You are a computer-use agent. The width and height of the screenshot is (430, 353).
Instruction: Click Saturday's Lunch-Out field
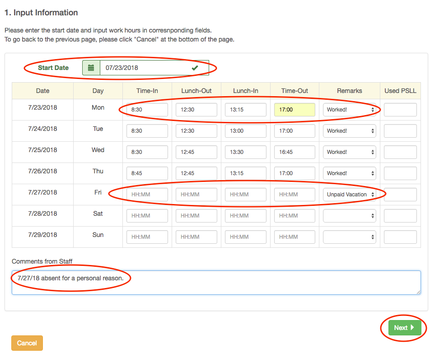[196, 216]
